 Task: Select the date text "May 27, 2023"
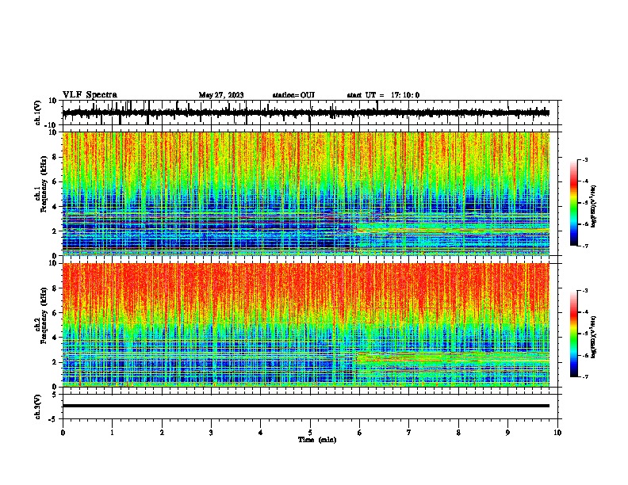click(221, 95)
